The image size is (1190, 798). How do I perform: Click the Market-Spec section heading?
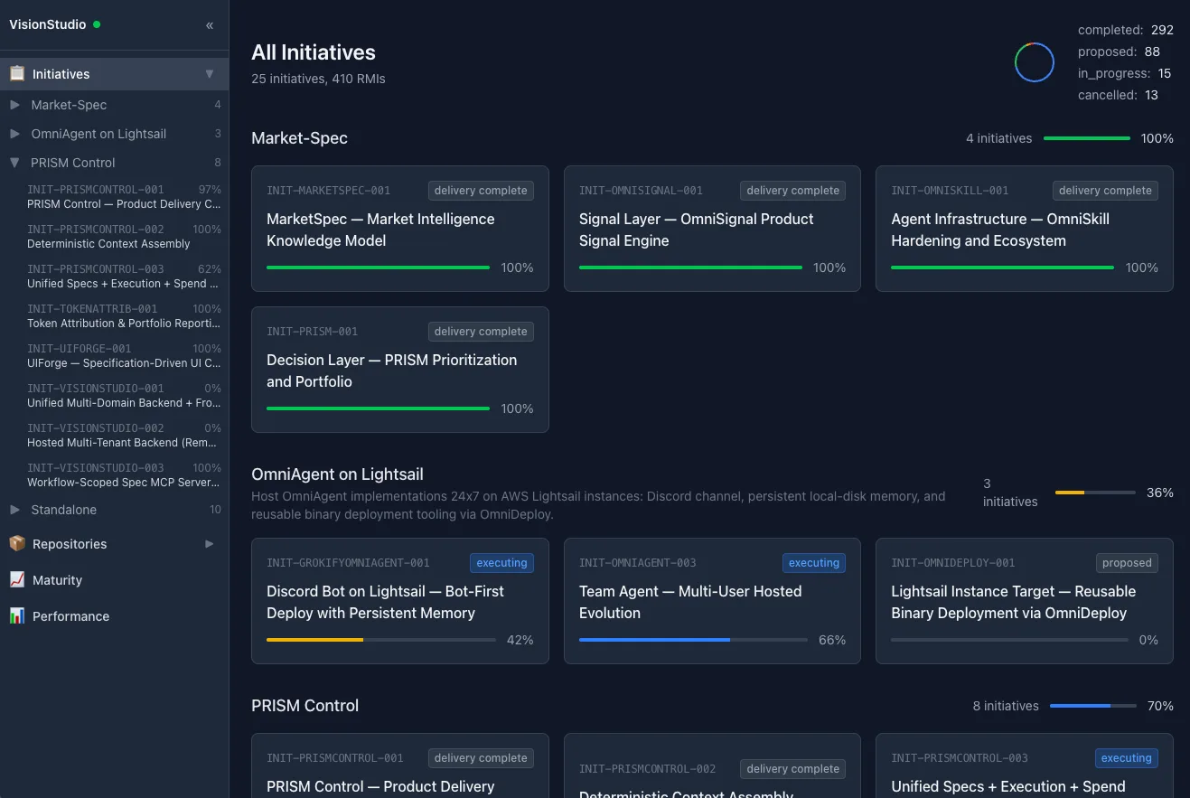pos(299,138)
